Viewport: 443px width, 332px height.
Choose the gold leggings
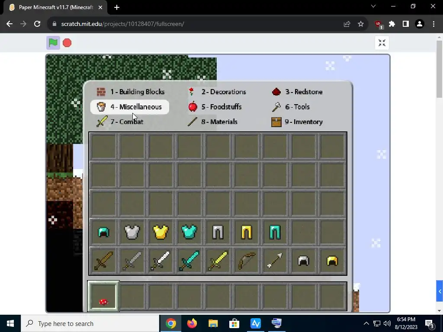(246, 232)
